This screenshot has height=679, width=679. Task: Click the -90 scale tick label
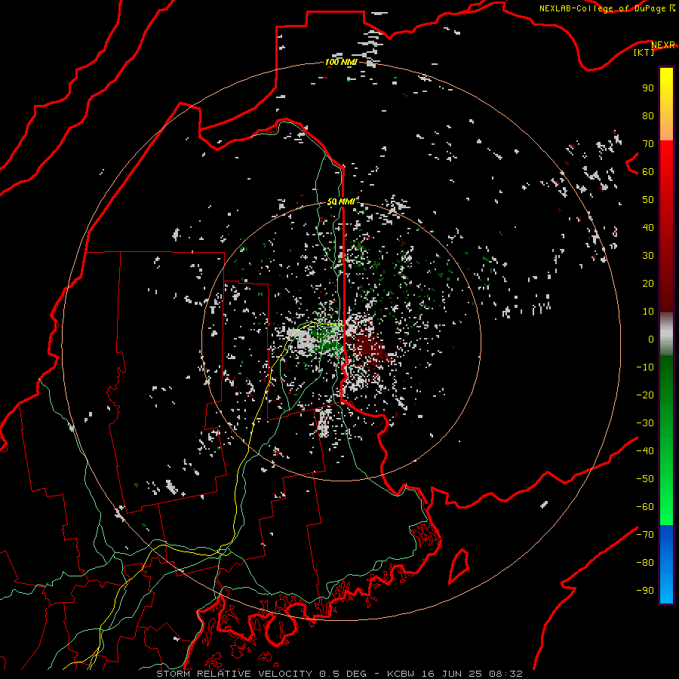[x=645, y=591]
